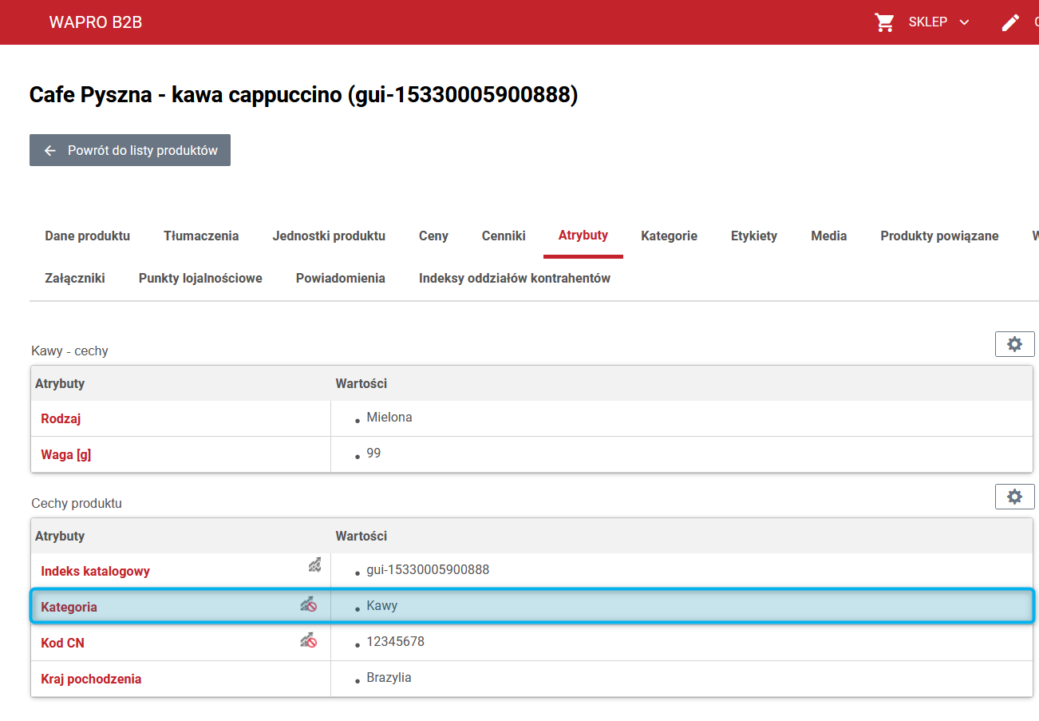Image resolution: width=1039 pixels, height=721 pixels.
Task: Select the Kawy category value
Action: tap(382, 605)
